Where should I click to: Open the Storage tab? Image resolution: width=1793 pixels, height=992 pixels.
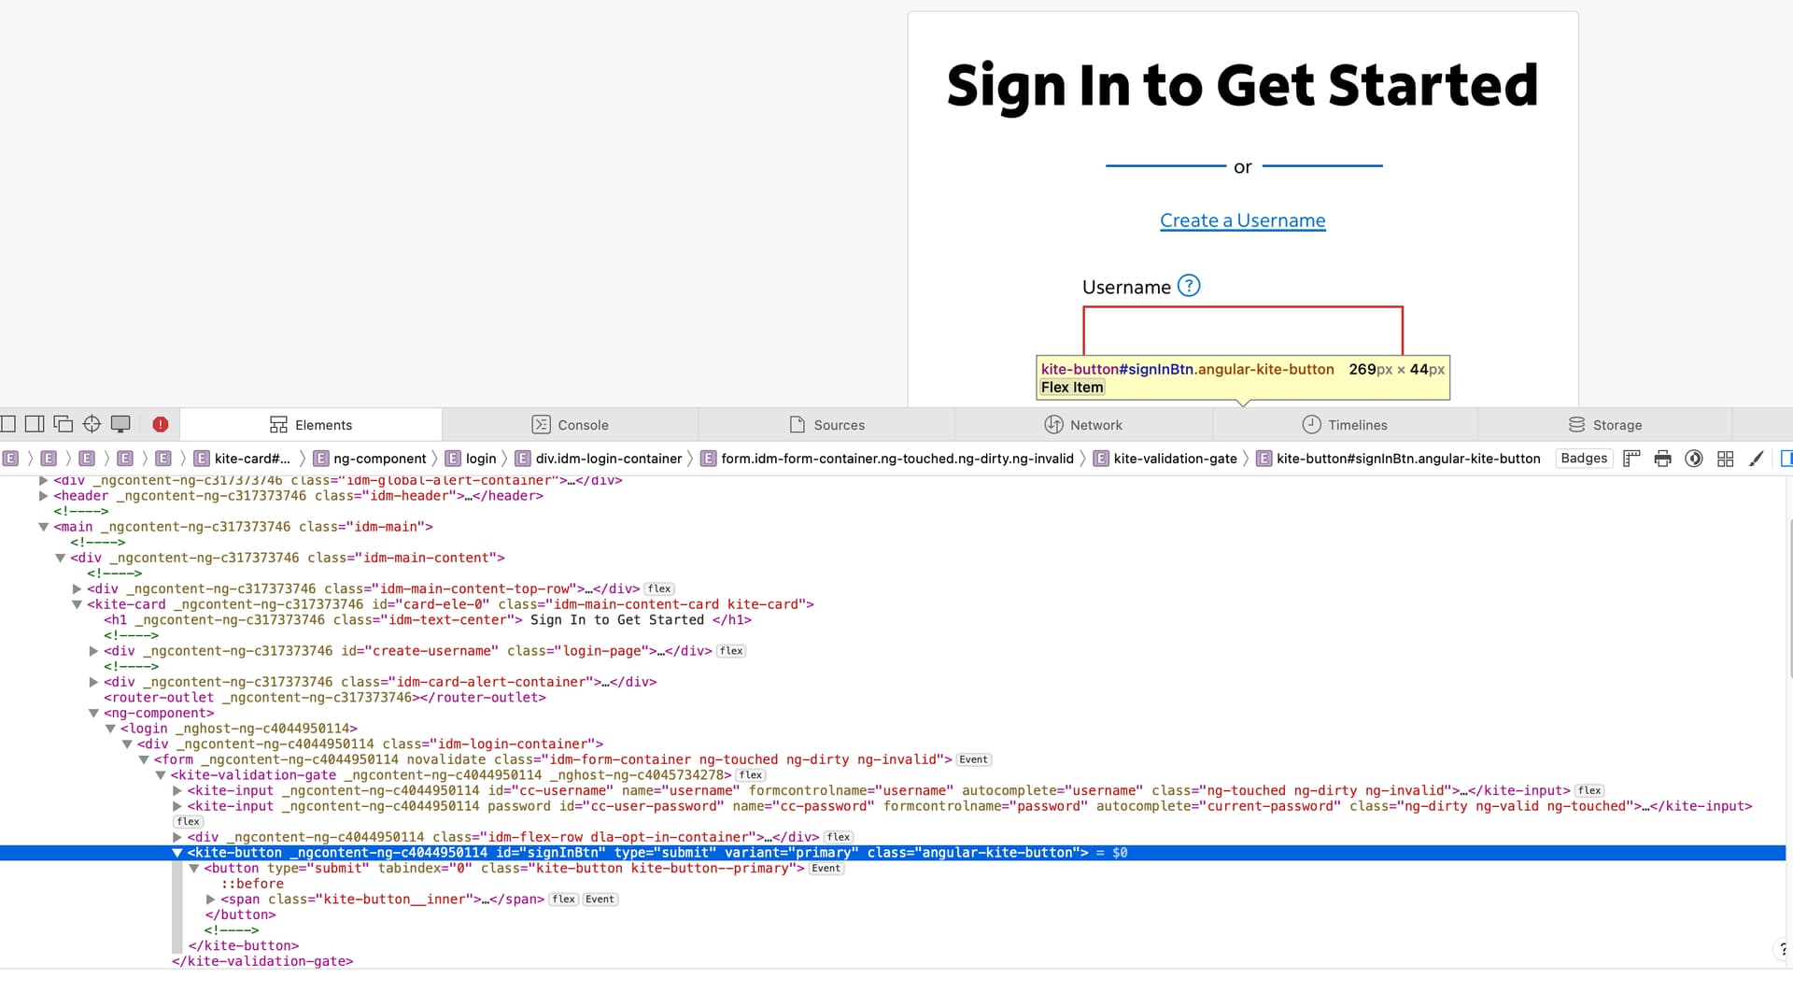click(x=1604, y=425)
